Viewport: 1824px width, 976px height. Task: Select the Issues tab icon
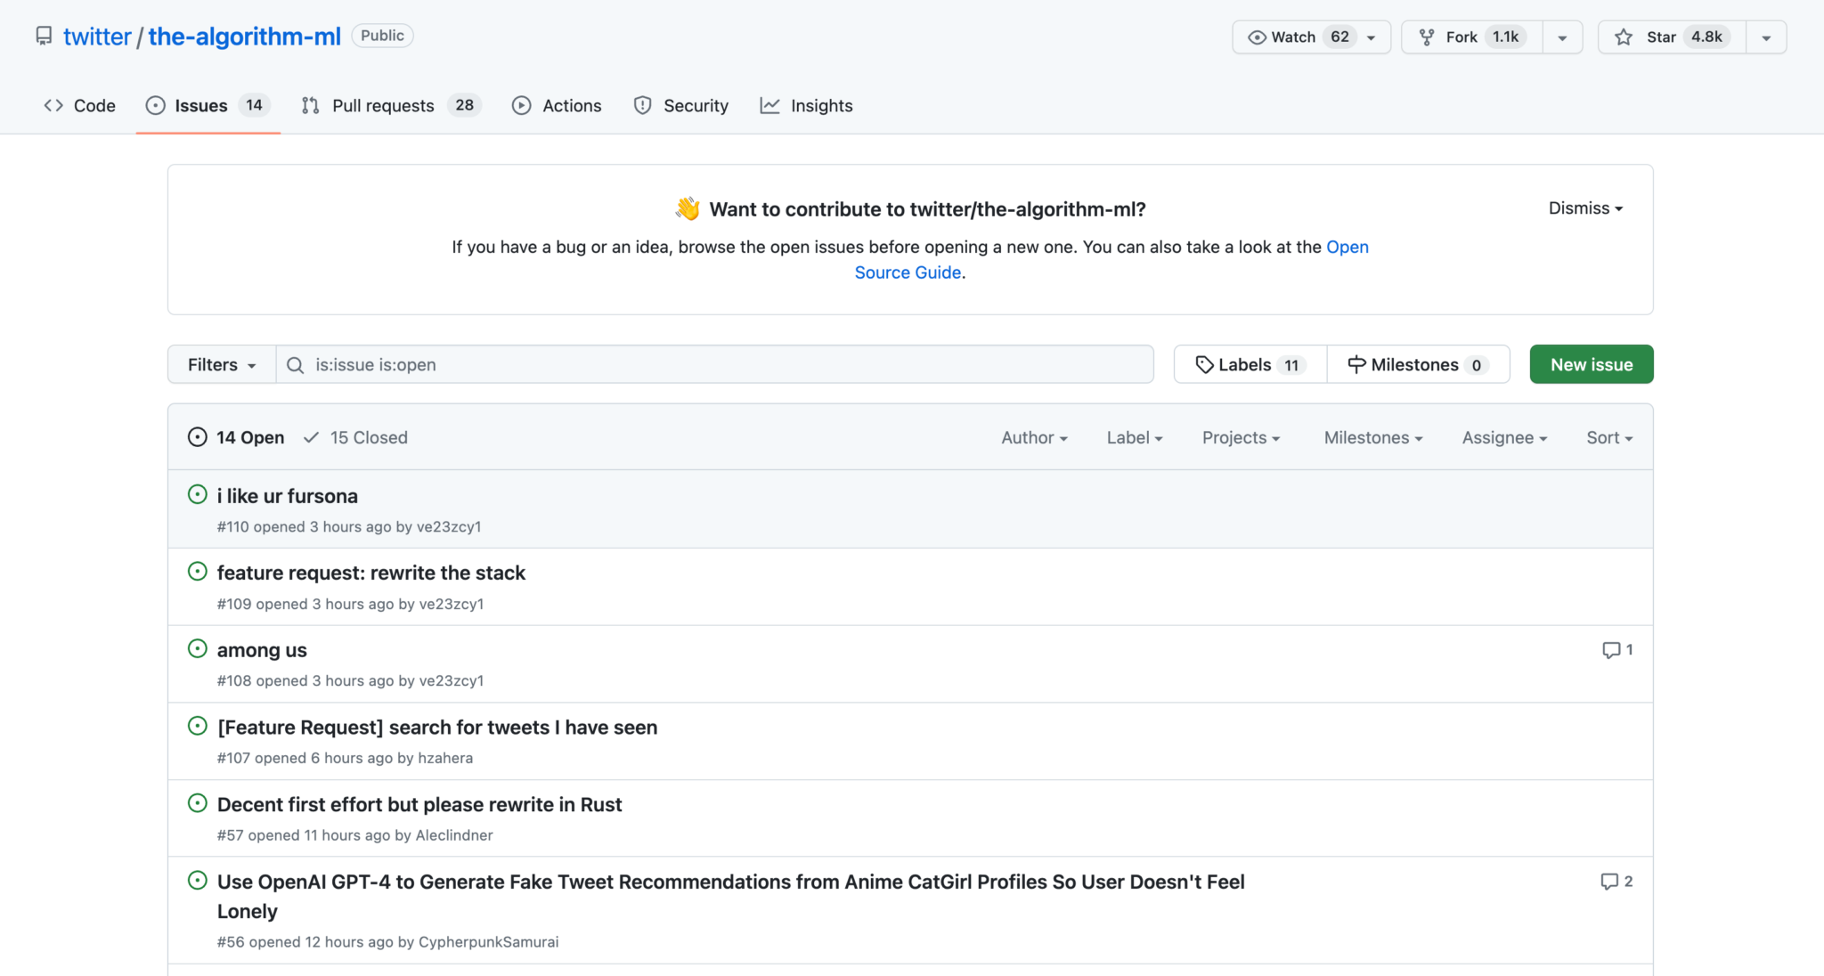pos(155,105)
